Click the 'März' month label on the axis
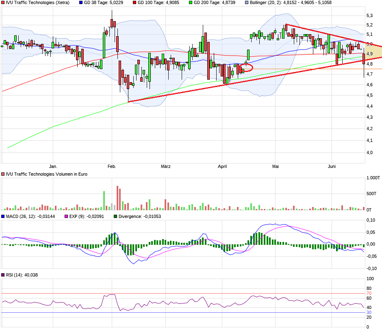Image resolution: width=382 pixels, height=331 pixels. tap(166, 166)
